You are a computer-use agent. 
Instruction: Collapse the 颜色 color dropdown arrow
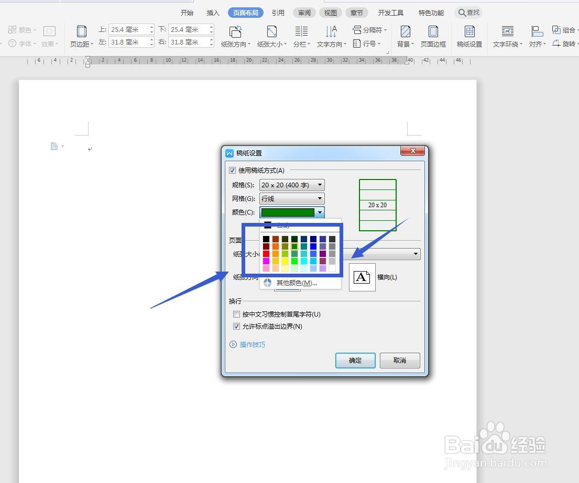320,212
